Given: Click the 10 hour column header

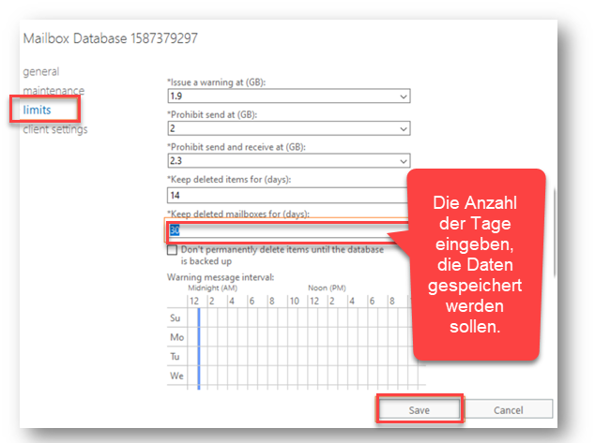Looking at the screenshot, I should click(x=295, y=301).
